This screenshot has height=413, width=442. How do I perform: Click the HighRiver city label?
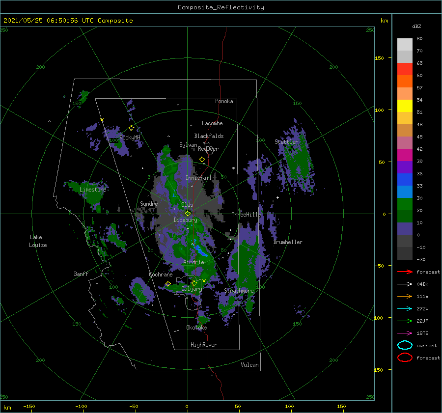click(204, 345)
